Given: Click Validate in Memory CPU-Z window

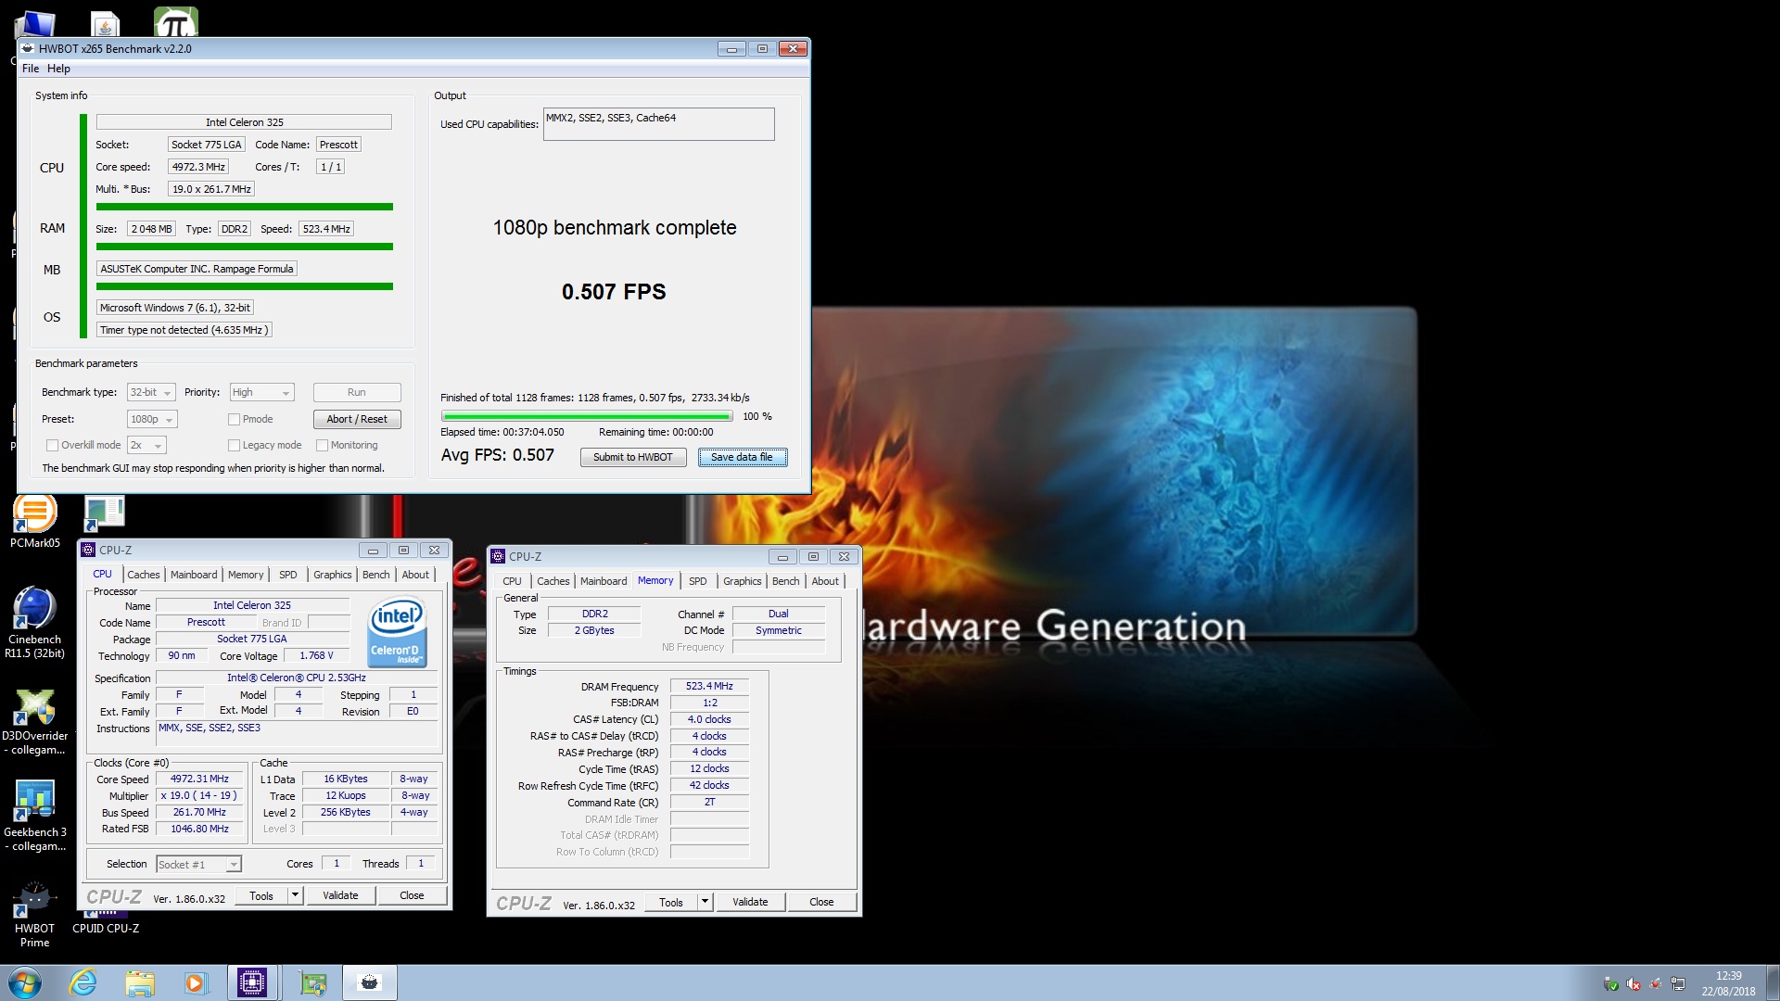Looking at the screenshot, I should tap(750, 902).
